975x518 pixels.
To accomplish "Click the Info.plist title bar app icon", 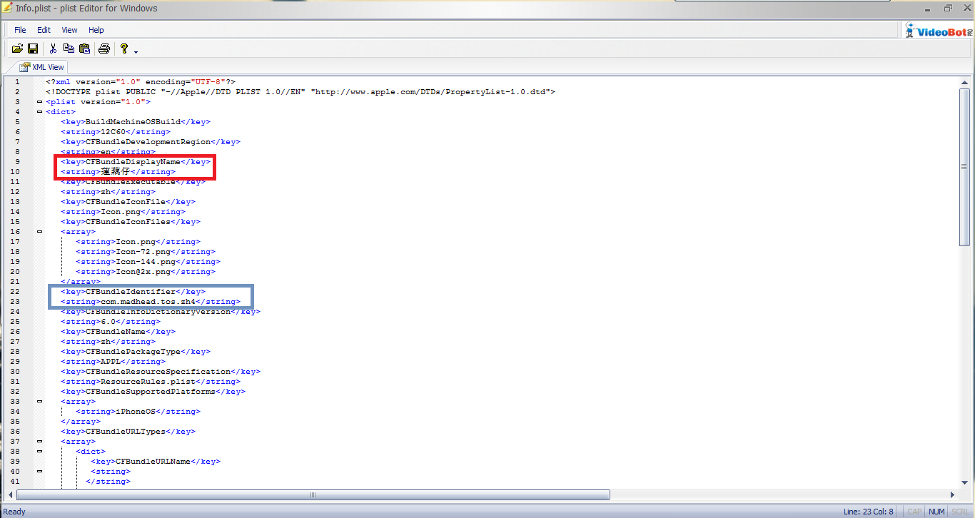I will point(8,9).
